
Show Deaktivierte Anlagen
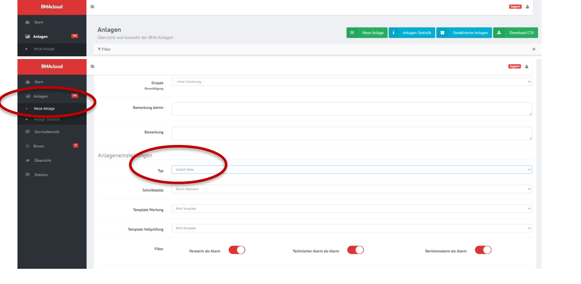click(x=464, y=33)
